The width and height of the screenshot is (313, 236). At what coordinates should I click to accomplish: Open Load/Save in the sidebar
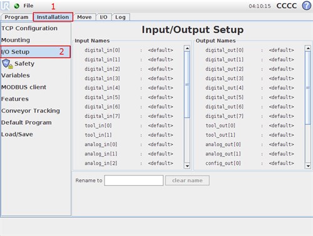click(x=17, y=134)
